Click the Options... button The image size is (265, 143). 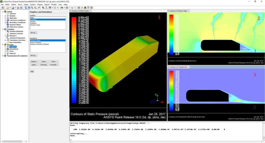tap(34, 62)
